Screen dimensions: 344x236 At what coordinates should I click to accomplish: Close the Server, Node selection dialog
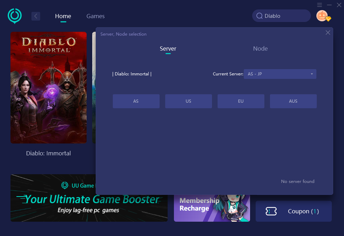click(328, 33)
